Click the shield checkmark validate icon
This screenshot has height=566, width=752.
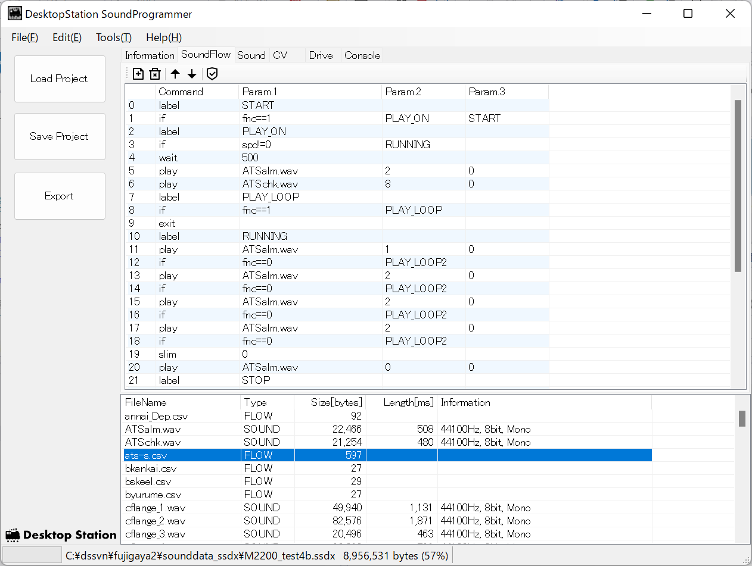212,74
